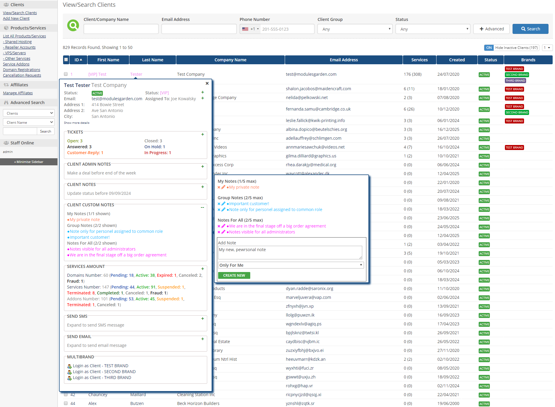This screenshot has width=555, height=407.
Task: Tick the checkbox for client ID 44
Action: click(x=66, y=403)
